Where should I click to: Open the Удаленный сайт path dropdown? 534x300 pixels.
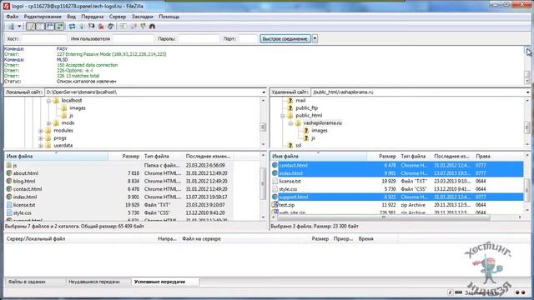[x=527, y=92]
